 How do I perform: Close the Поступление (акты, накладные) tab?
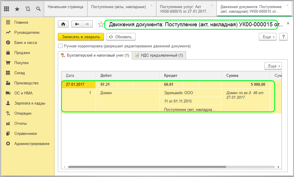(151, 5)
